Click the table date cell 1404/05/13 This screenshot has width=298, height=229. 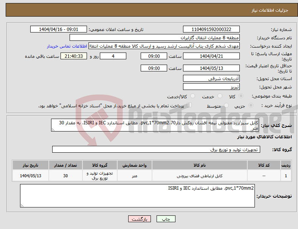point(31,176)
